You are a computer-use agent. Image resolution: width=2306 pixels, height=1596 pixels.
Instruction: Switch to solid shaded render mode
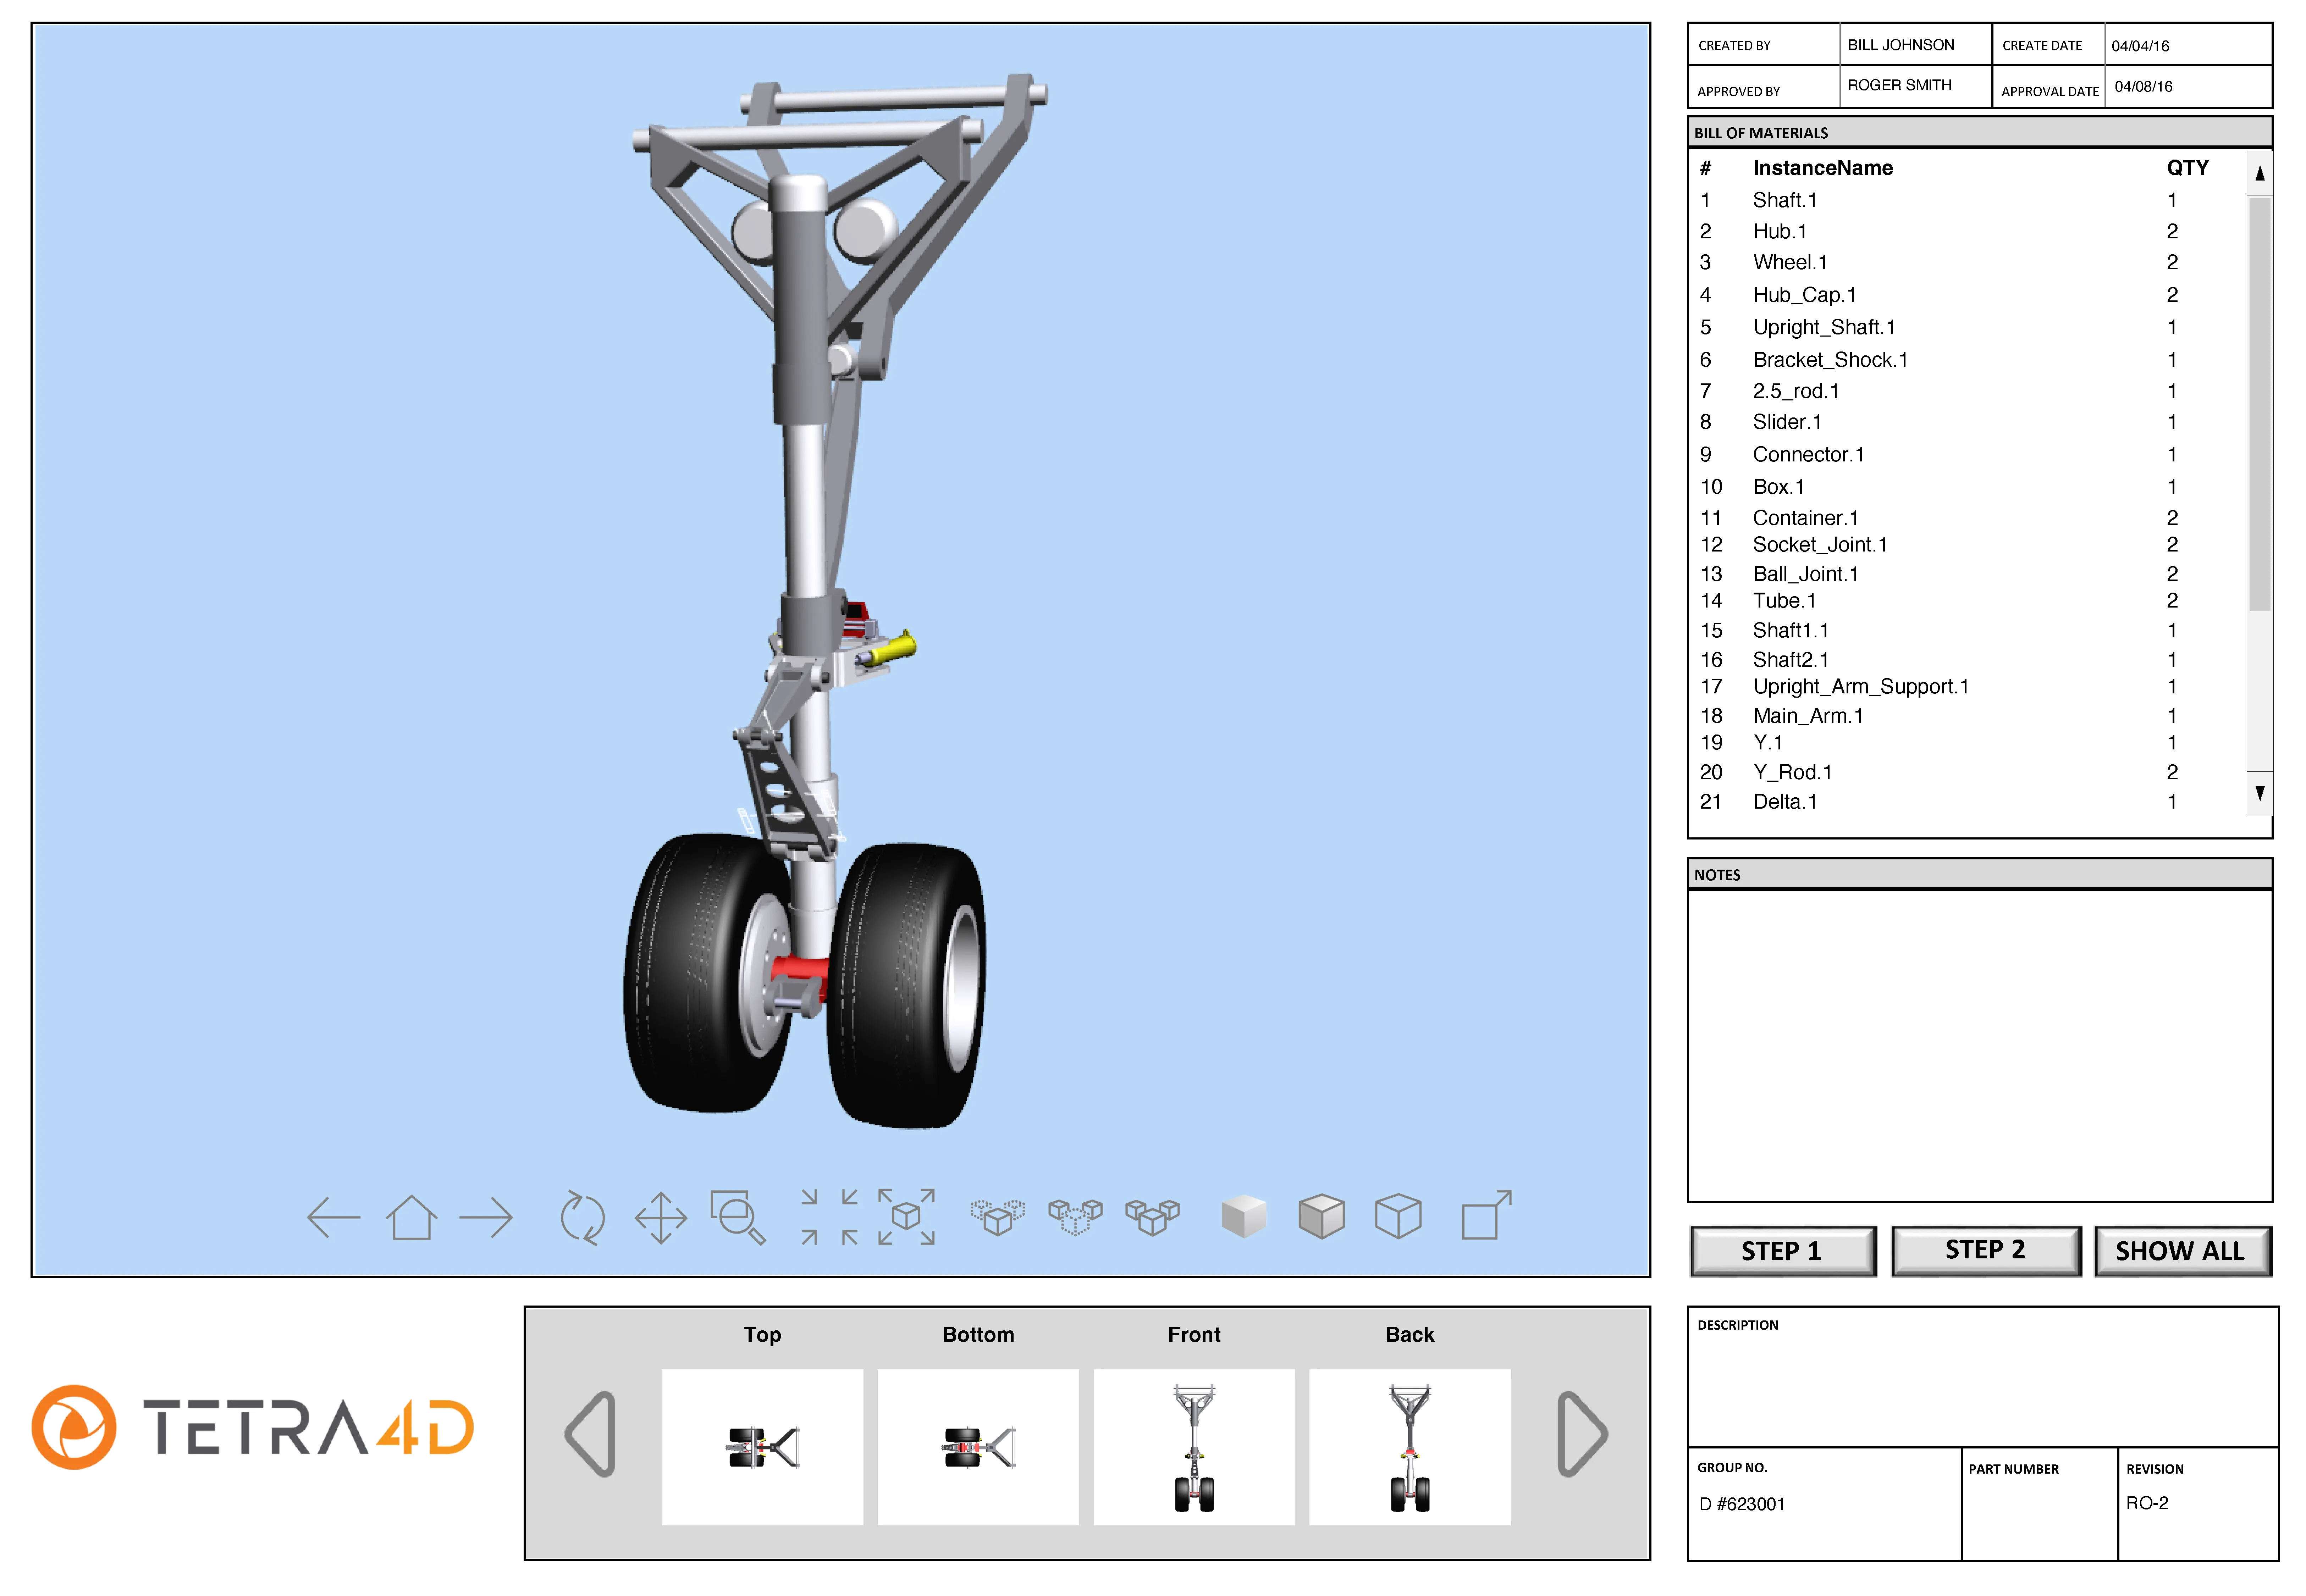coord(1244,1217)
